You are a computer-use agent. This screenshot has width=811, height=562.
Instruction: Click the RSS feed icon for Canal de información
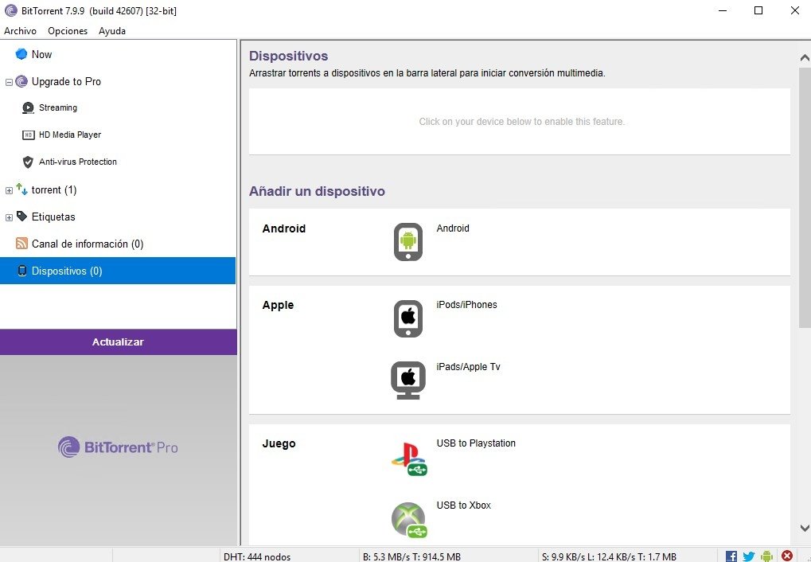point(21,244)
